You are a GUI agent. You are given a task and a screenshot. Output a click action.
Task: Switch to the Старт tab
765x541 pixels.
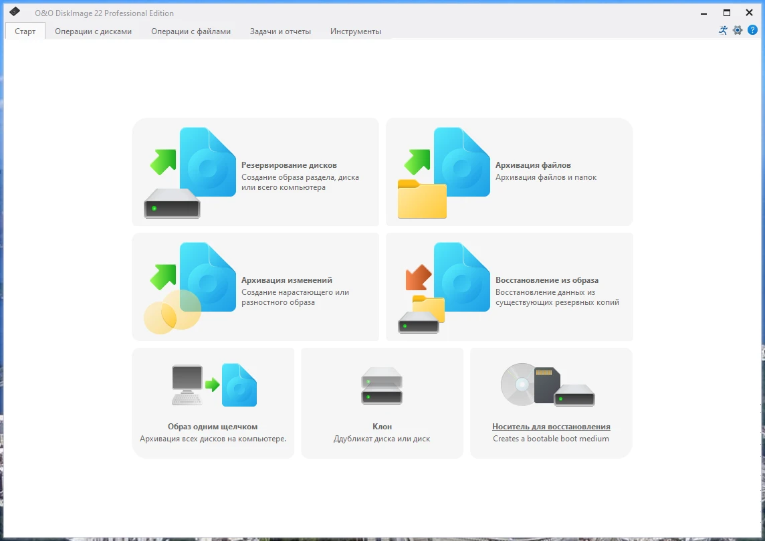point(25,31)
